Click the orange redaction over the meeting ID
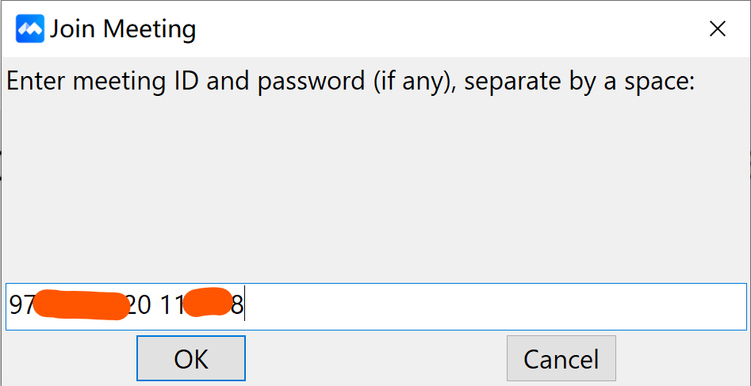751x386 pixels. [x=81, y=305]
